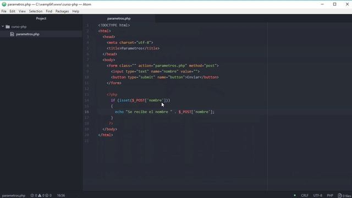Open the Selection menu
The width and height of the screenshot is (352, 198).
36,11
